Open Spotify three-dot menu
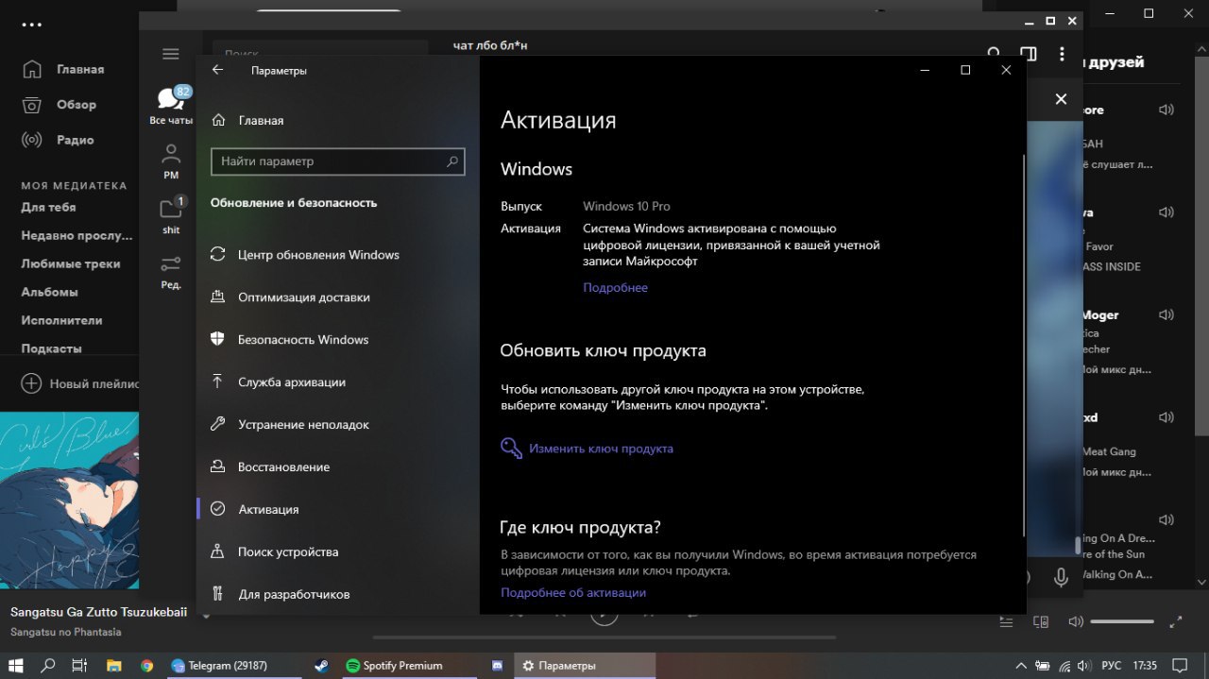The height and width of the screenshot is (679, 1209). [32, 25]
